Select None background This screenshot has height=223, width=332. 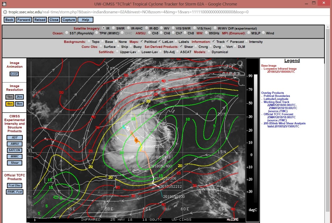tap(116, 41)
